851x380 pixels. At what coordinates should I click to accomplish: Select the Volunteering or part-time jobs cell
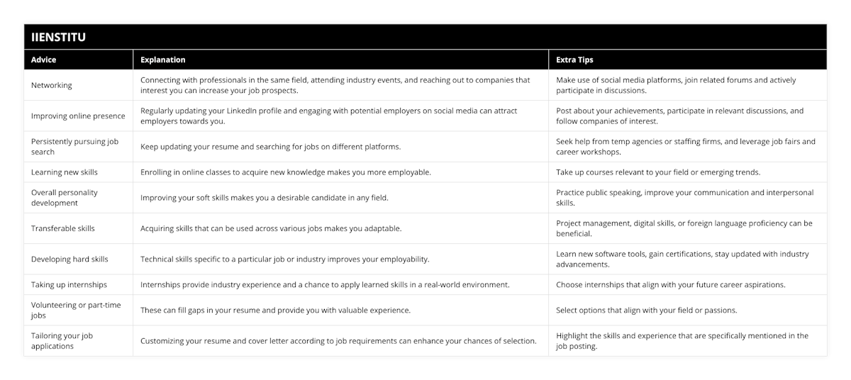(77, 310)
